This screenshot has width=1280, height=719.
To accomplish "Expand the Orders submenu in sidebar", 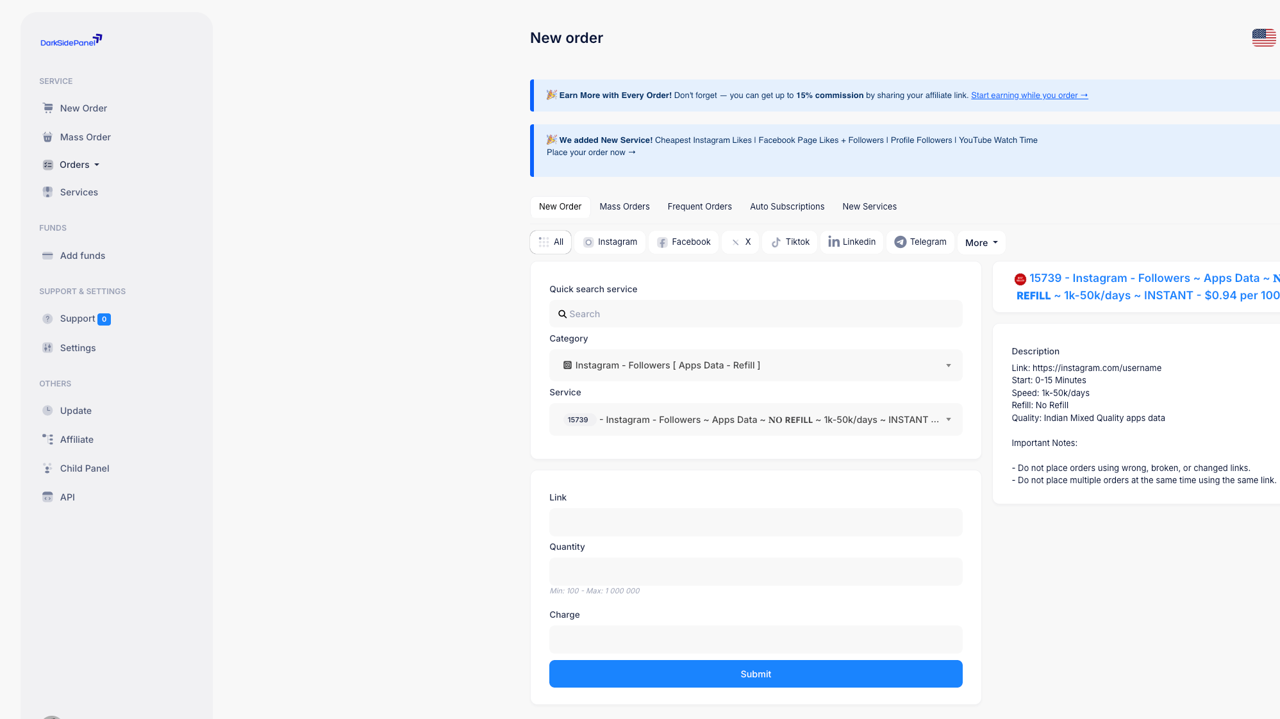I will point(79,165).
